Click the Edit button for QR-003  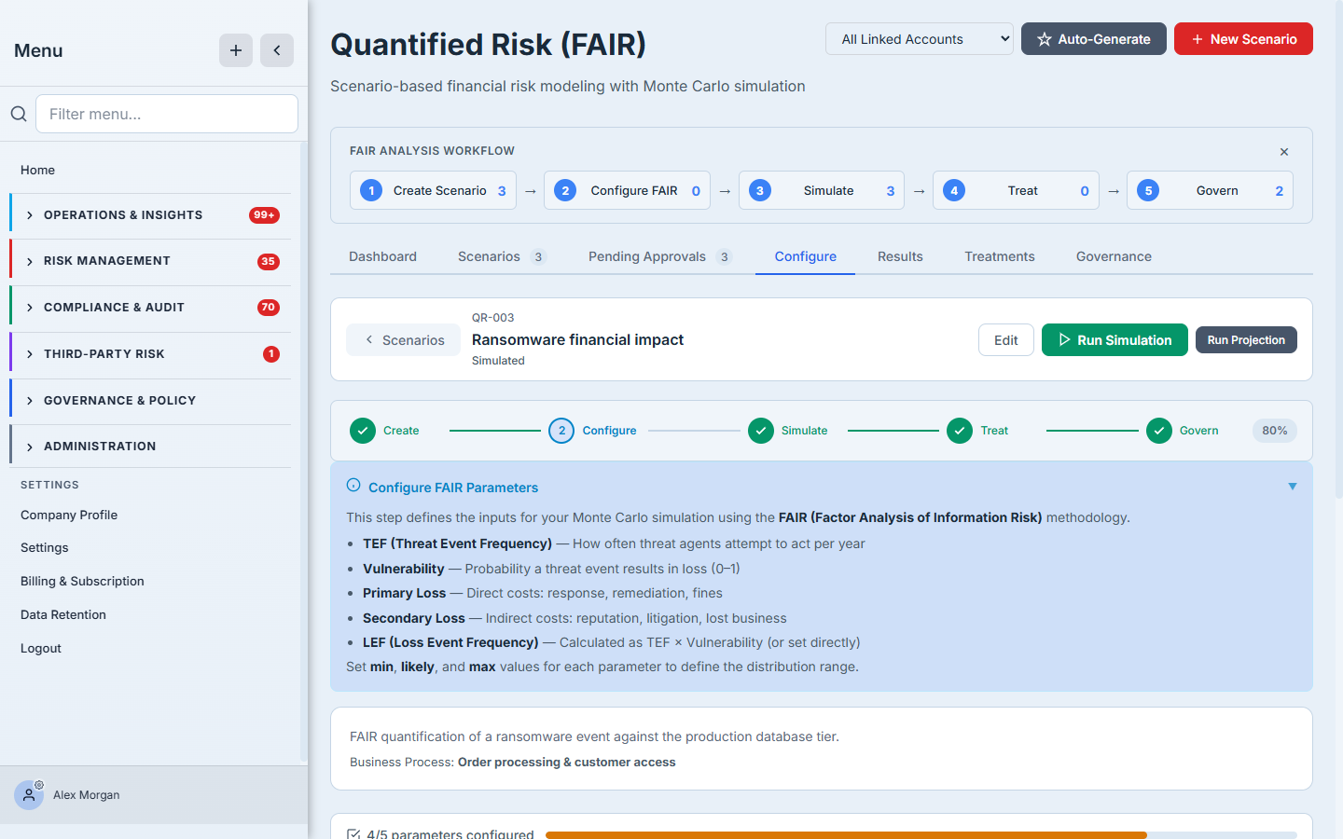click(1006, 340)
